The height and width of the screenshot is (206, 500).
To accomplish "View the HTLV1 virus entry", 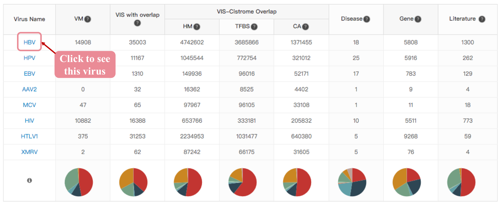I will 30,136.
